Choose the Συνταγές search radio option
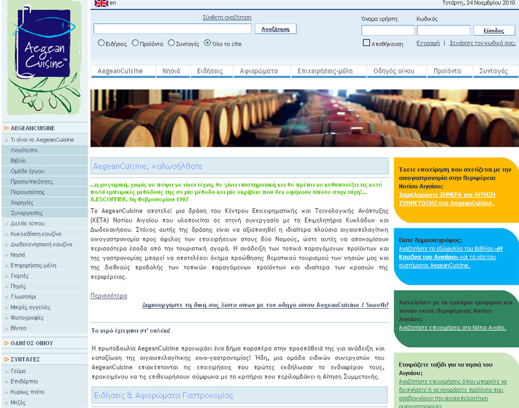 point(171,43)
